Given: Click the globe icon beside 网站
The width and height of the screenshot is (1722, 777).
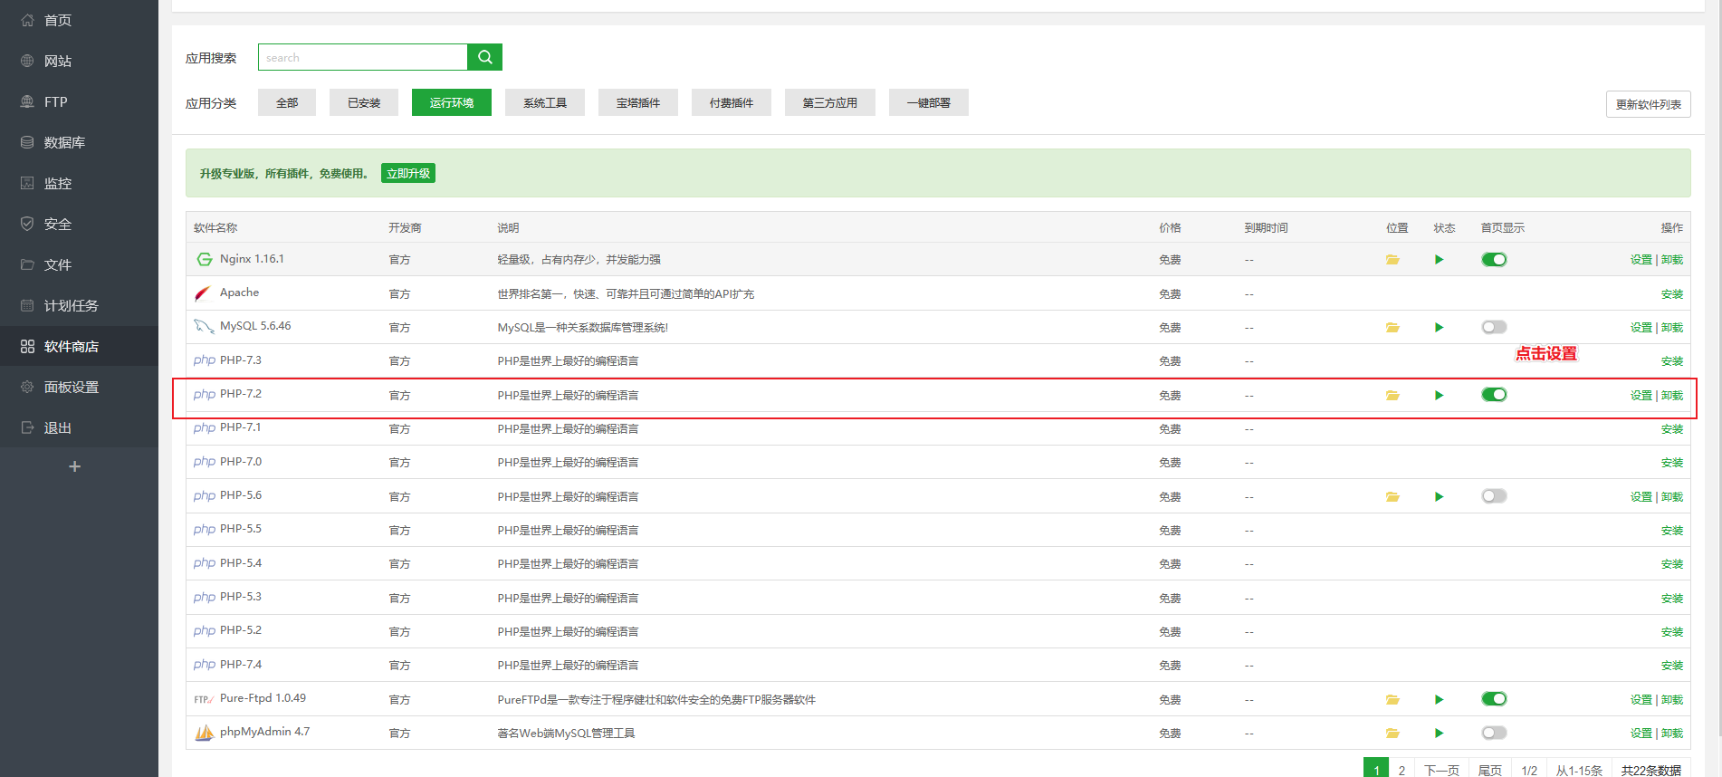Looking at the screenshot, I should click(x=27, y=61).
